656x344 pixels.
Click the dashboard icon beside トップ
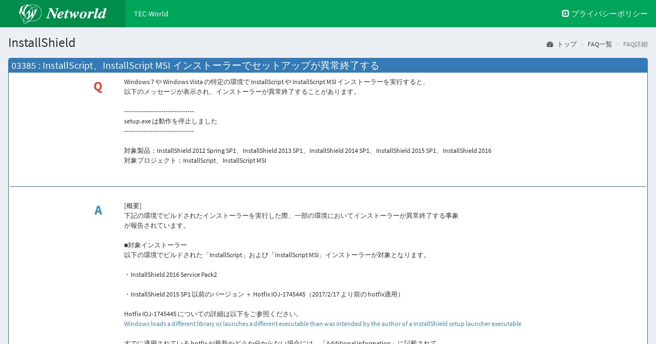[550, 44]
